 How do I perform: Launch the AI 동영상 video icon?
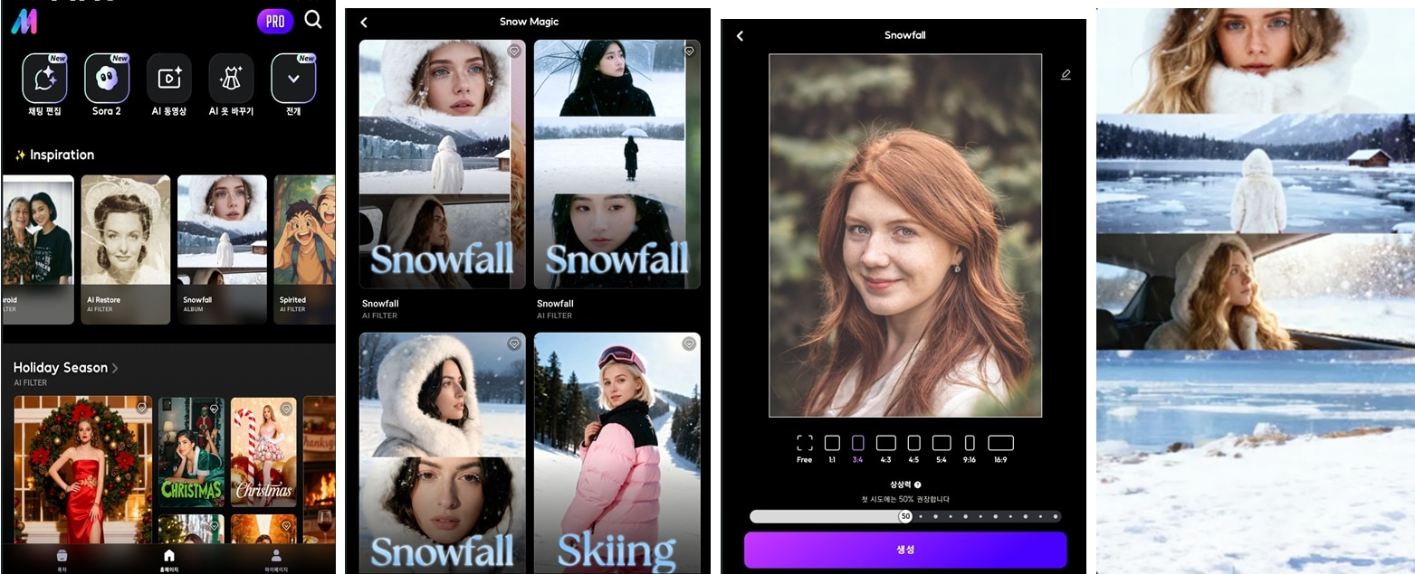click(169, 79)
